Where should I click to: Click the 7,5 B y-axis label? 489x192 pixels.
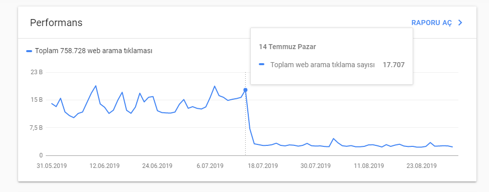pos(35,128)
